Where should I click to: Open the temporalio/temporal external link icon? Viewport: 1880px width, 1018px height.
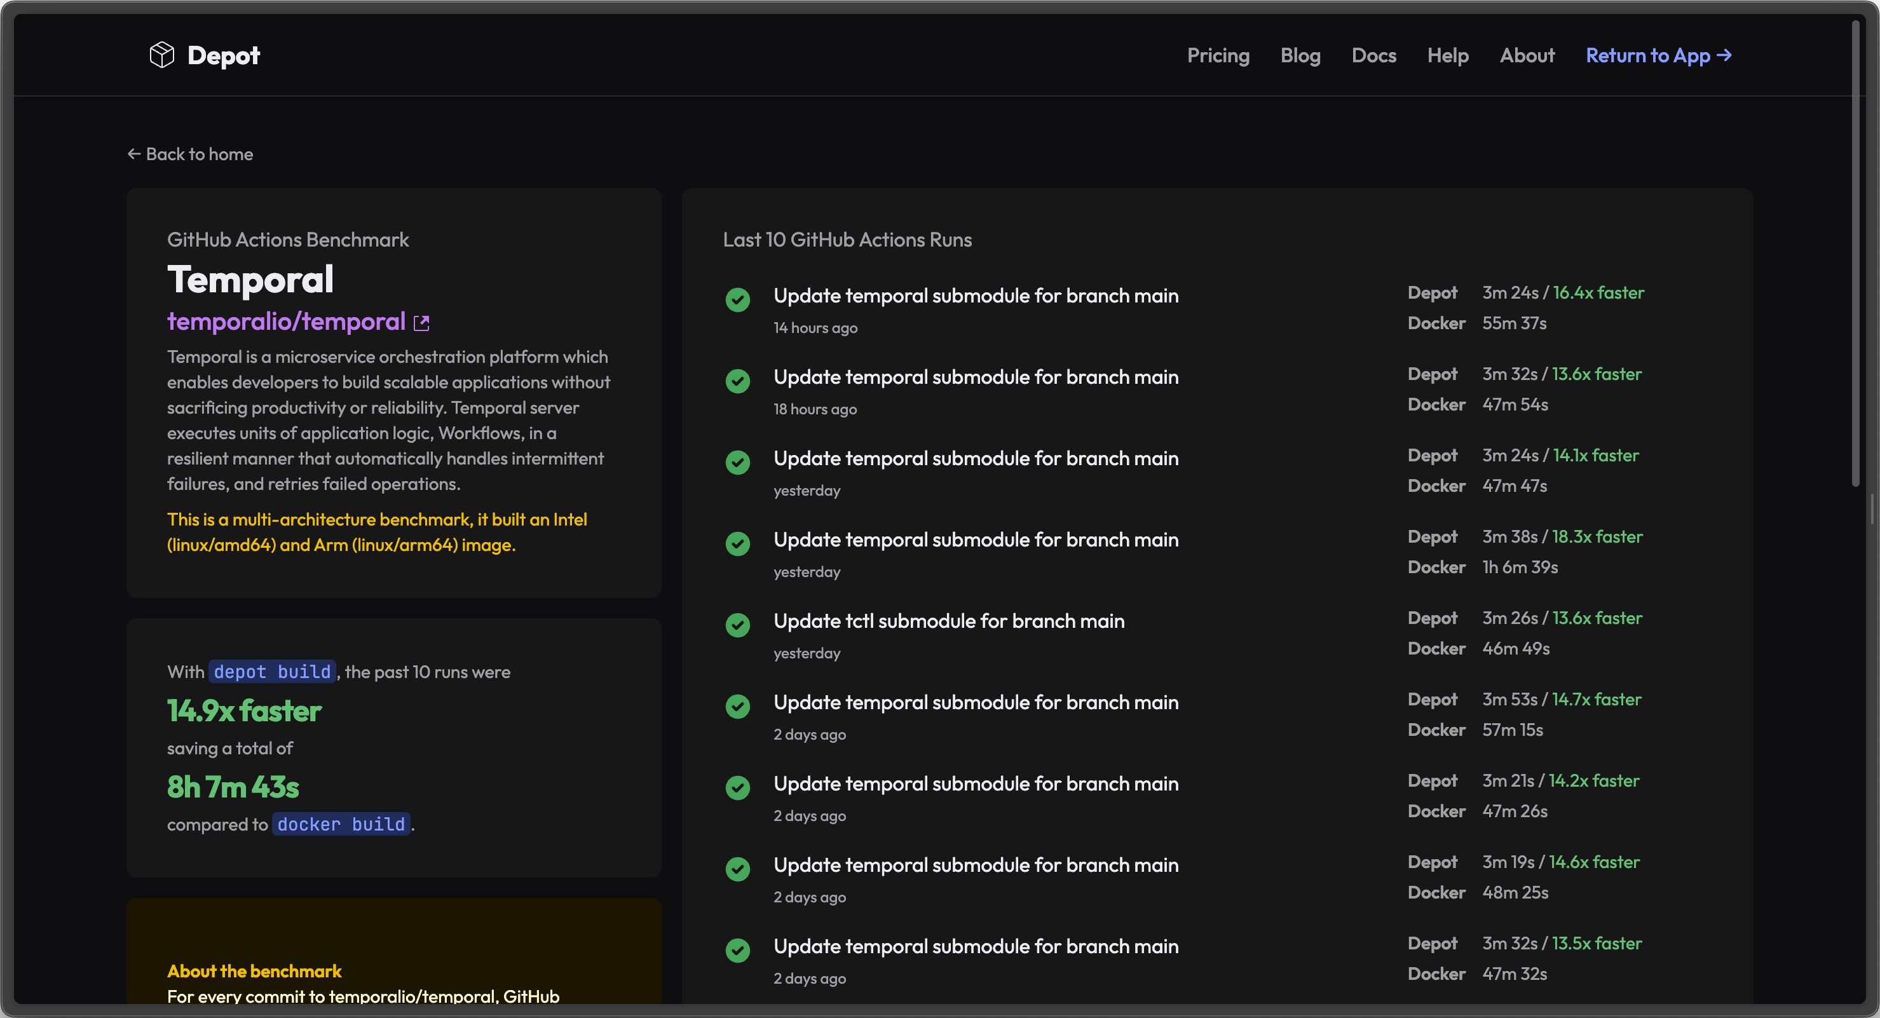coord(421,323)
